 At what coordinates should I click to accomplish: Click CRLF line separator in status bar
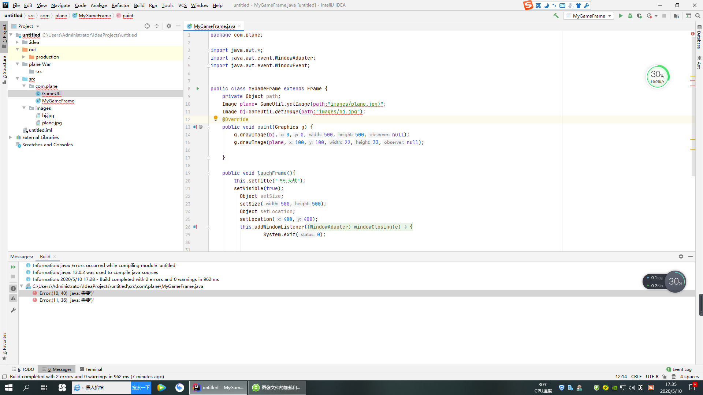click(636, 376)
